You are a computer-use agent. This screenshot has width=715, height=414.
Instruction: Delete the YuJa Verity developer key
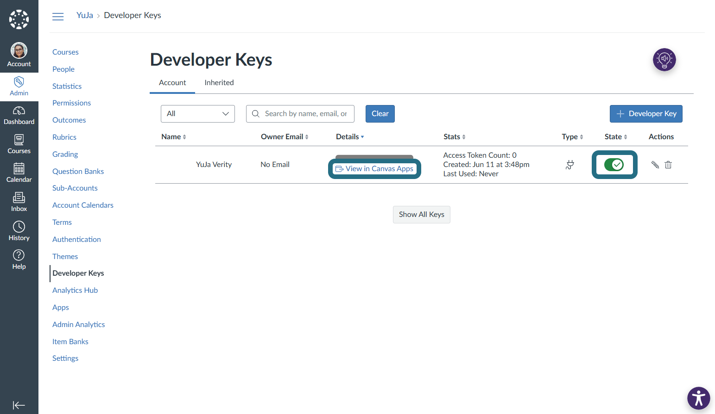(668, 165)
